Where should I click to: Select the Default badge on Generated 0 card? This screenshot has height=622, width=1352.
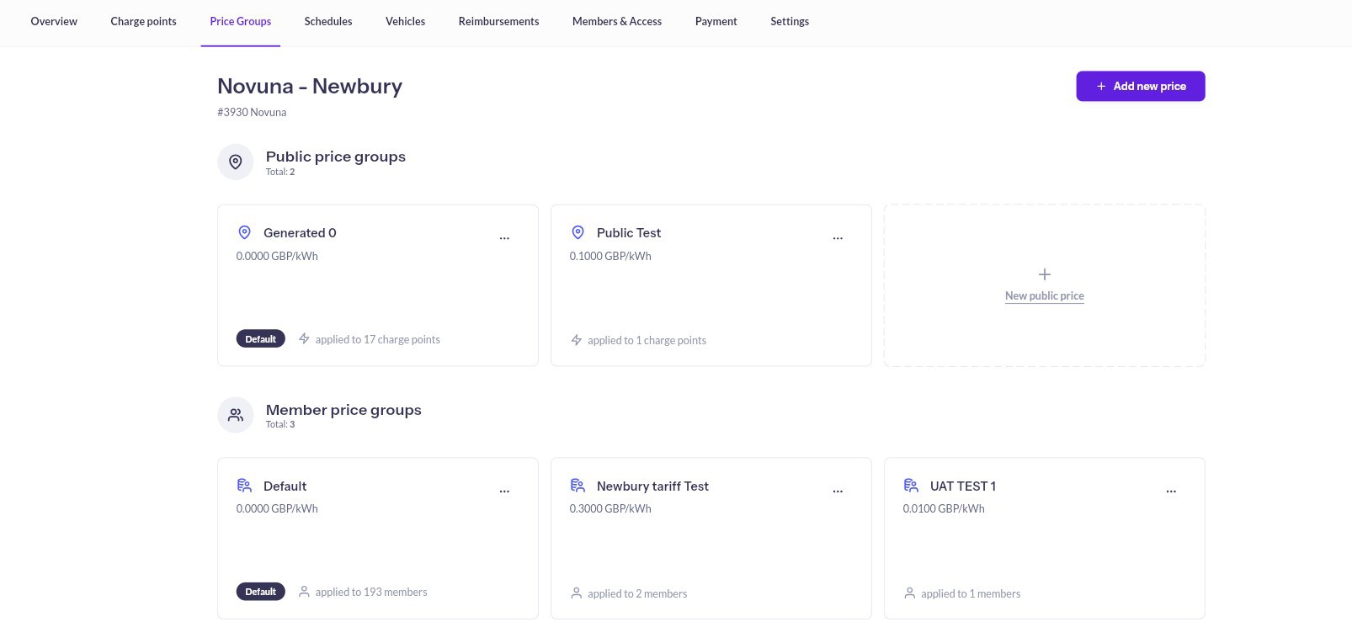pos(261,339)
